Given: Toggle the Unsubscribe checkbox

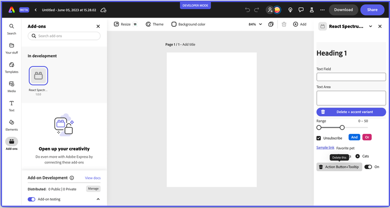Looking at the screenshot, I should click(x=319, y=138).
